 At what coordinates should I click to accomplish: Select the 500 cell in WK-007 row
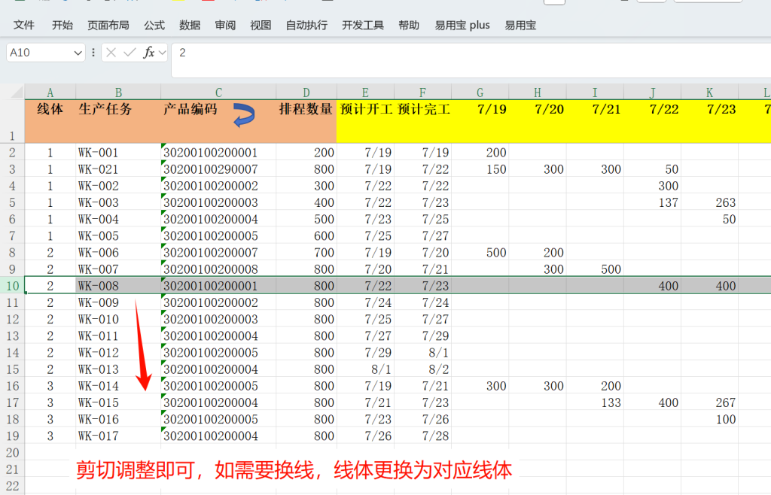[x=595, y=269]
